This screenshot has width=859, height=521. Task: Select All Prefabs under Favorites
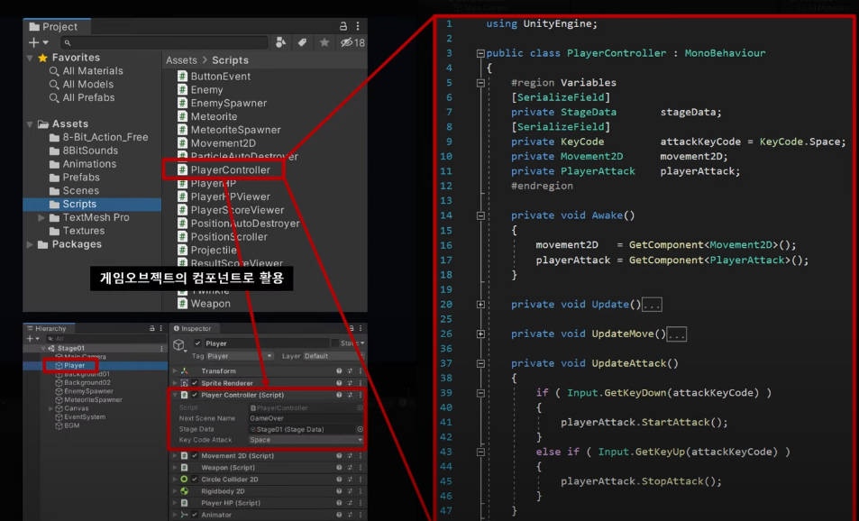(88, 97)
